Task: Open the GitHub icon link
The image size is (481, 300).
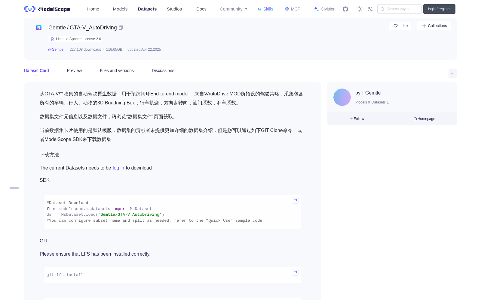Action: (x=345, y=9)
